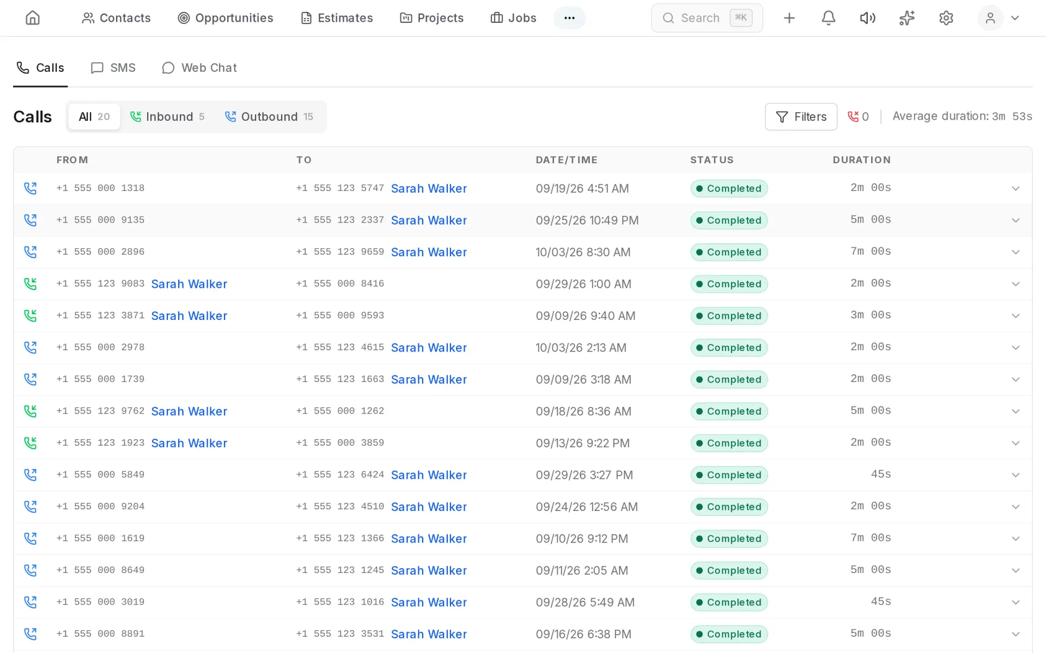This screenshot has height=653, width=1046.
Task: Open the user profile avatar
Action: click(990, 18)
